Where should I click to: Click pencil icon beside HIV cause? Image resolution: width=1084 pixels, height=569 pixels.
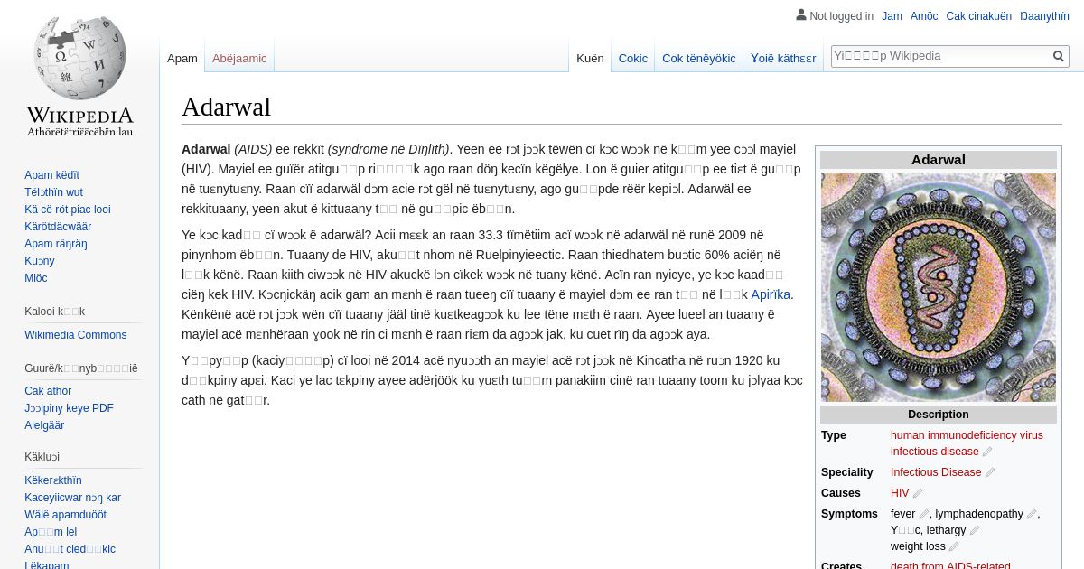point(918,493)
